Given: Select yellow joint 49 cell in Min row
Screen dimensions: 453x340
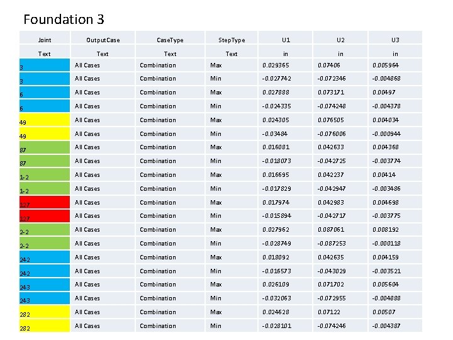Looking at the screenshot, I should [x=45, y=134].
